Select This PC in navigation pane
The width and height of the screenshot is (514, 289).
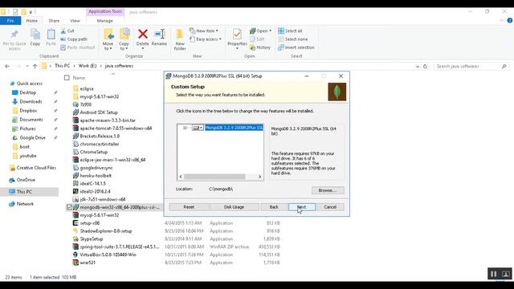coord(24,192)
